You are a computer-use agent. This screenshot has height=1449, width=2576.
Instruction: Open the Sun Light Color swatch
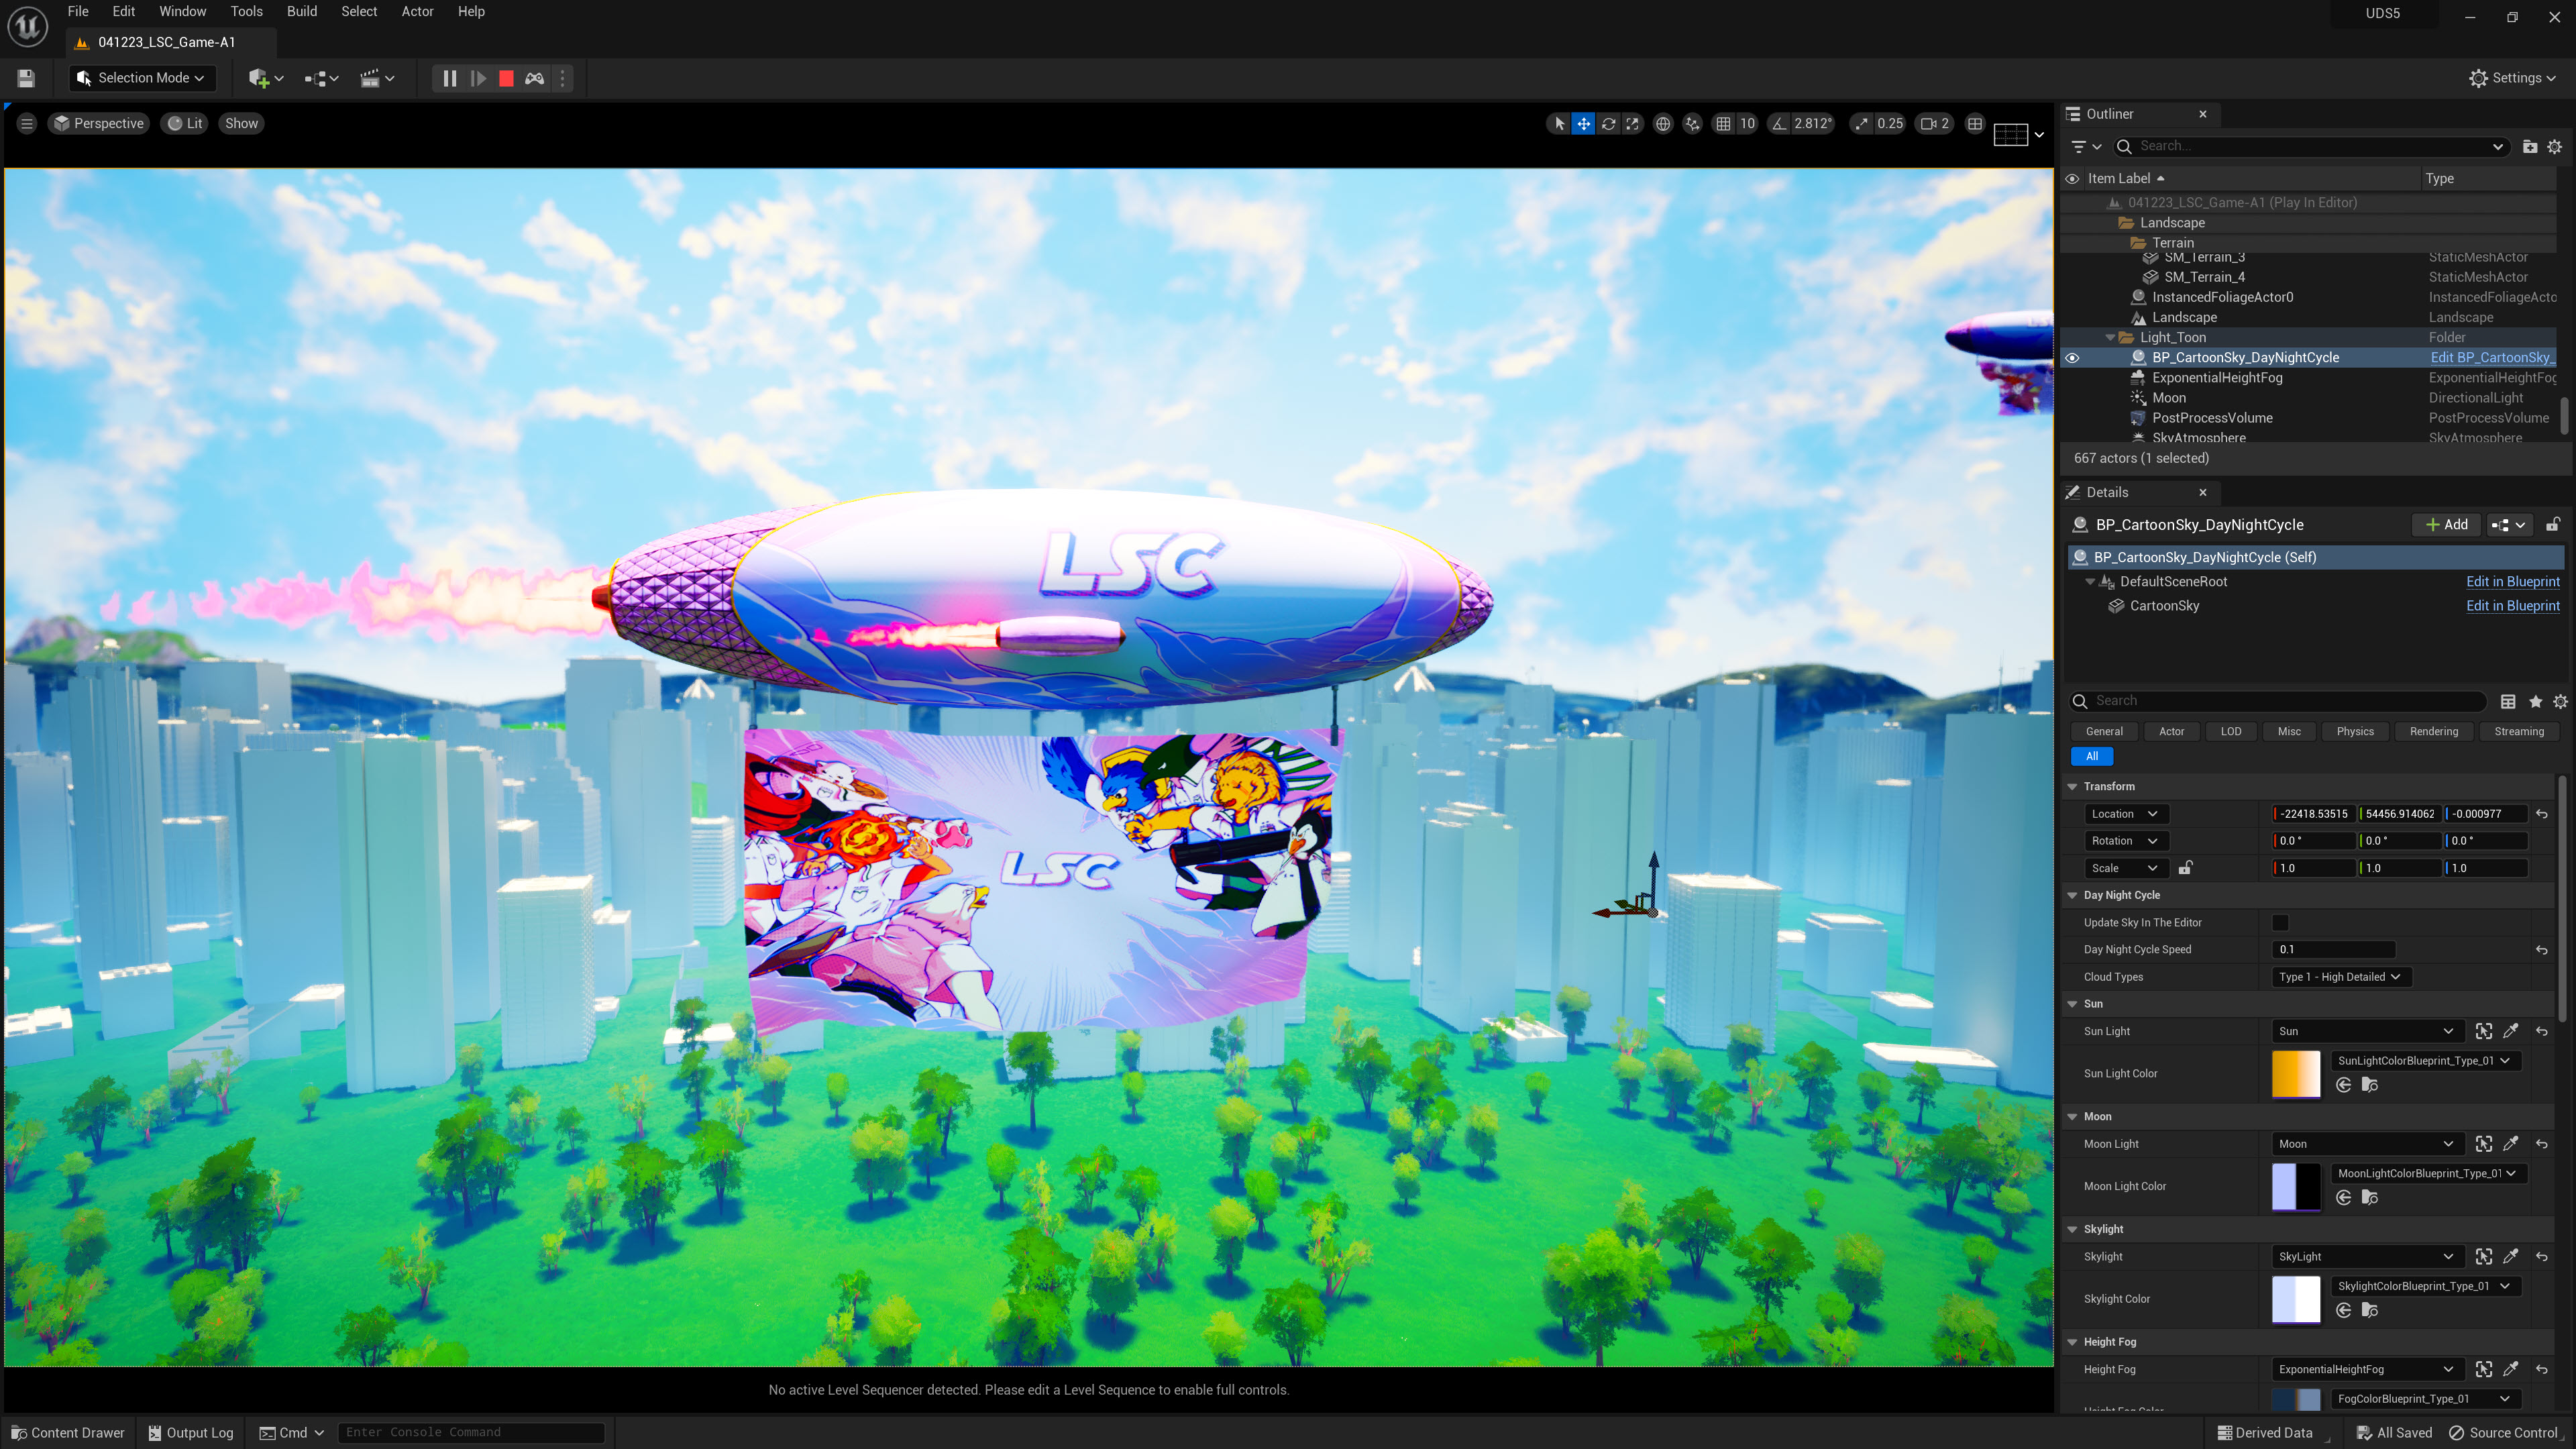(x=2295, y=1073)
